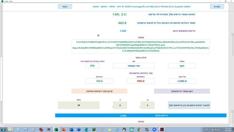The width and height of the screenshot is (234, 132).
Task: Open Internet Explorer from the taskbar
Action: 117,129
